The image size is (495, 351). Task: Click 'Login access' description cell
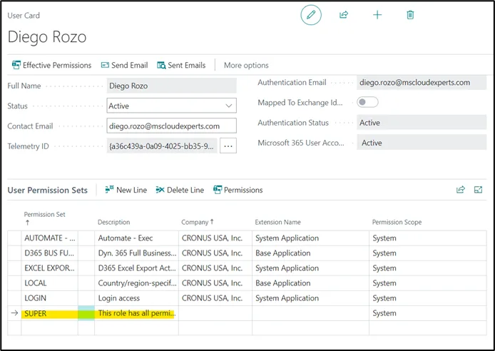[x=136, y=298]
